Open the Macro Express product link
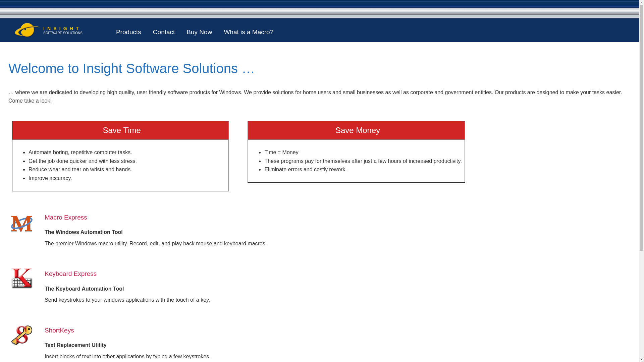 click(66, 217)
